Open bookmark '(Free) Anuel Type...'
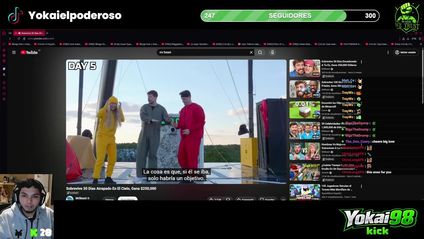Image resolution: width=424 pixels, height=239 pixels. (122, 44)
